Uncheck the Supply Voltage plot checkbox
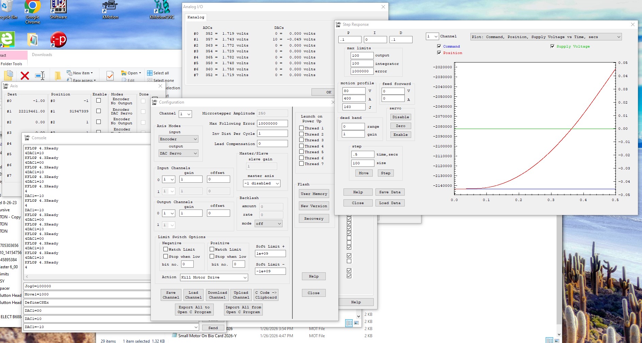 (552, 46)
